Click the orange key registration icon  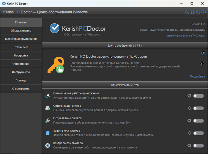pyautogui.click(x=56, y=65)
